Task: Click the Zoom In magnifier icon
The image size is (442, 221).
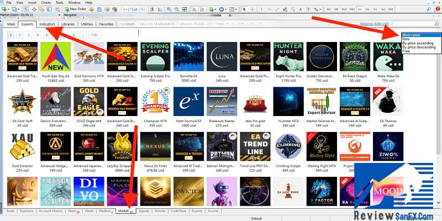Action: [169, 9]
